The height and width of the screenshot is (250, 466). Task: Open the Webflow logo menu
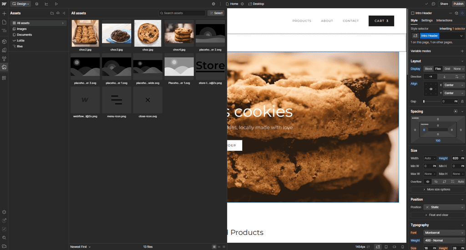pos(4,4)
